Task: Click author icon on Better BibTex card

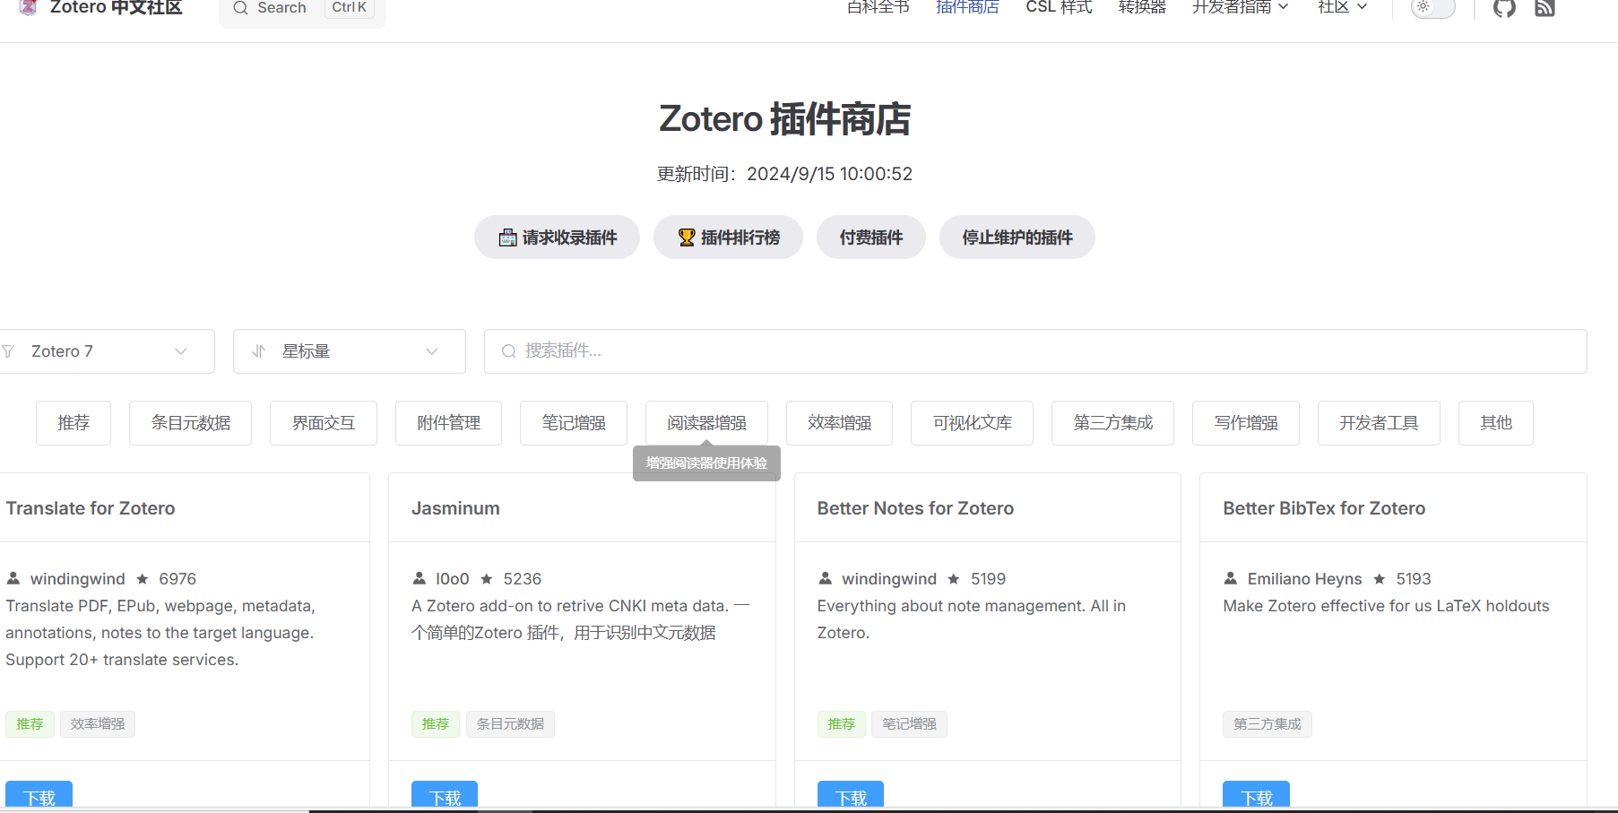Action: tap(1231, 578)
